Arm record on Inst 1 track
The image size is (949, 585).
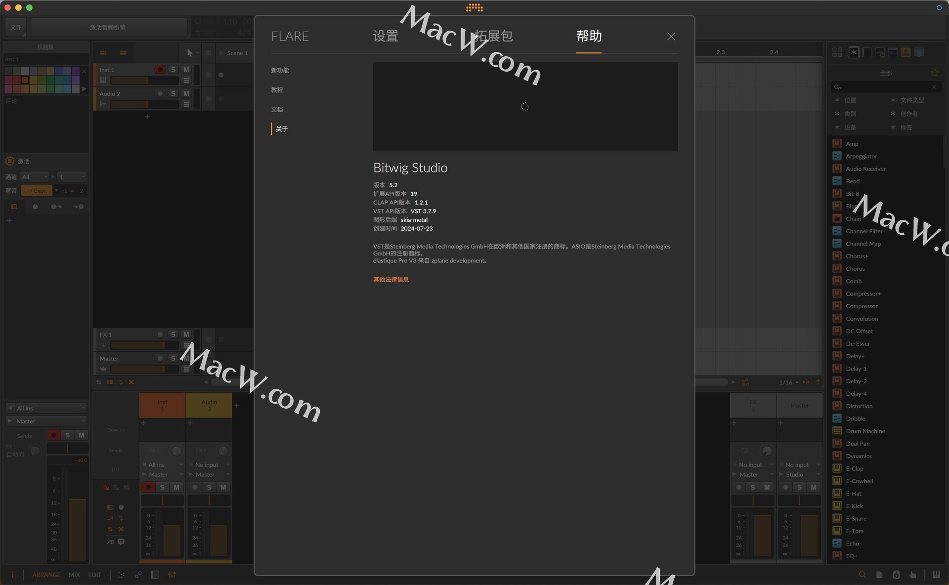coord(160,70)
